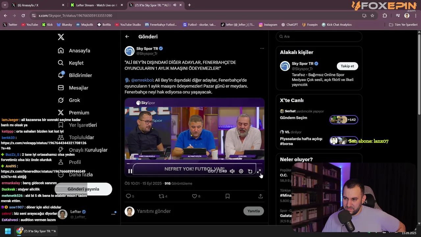Open Chrome three-dot menu

pos(416,15)
